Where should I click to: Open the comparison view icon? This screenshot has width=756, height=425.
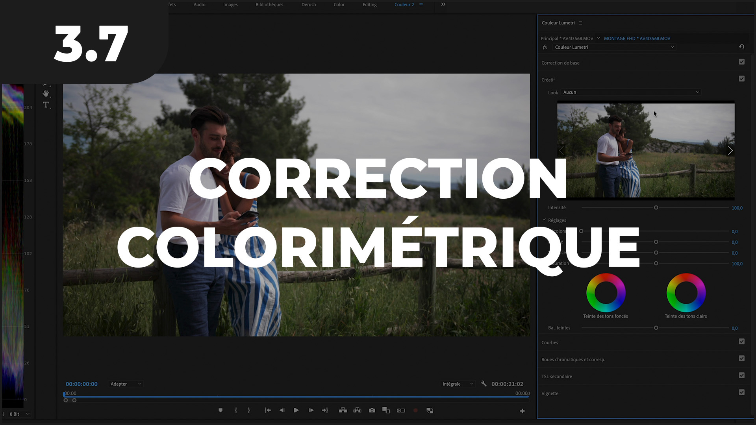pos(386,410)
